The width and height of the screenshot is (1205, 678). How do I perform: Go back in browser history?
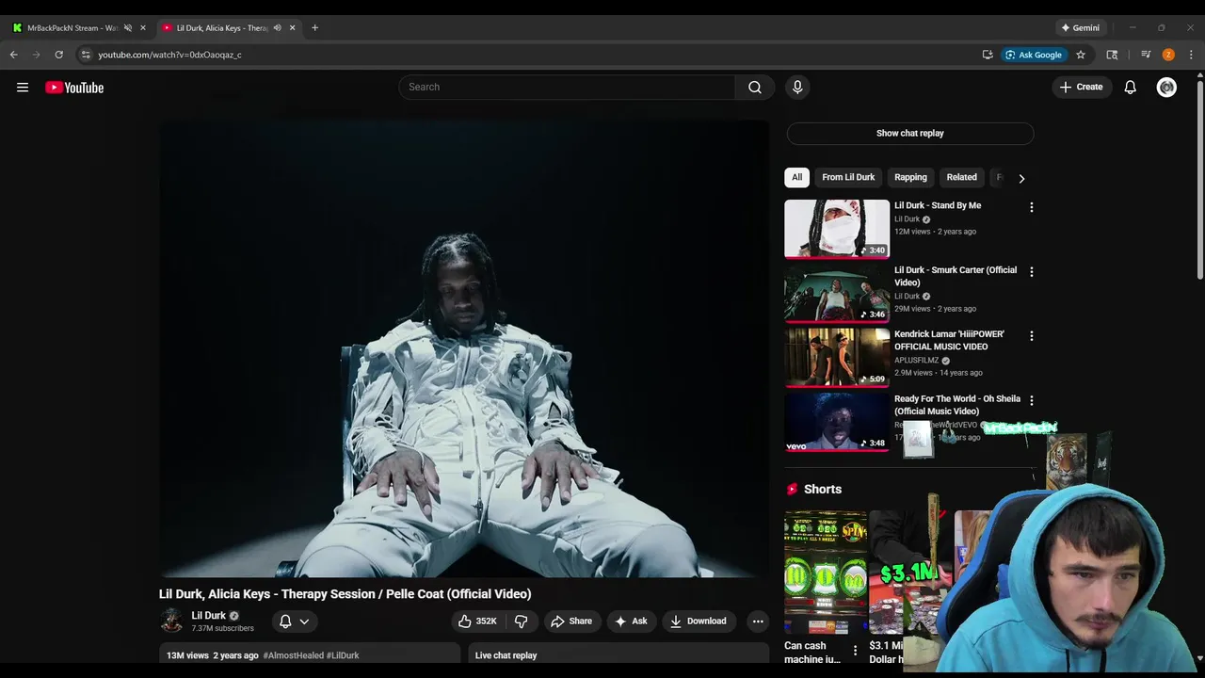point(14,55)
